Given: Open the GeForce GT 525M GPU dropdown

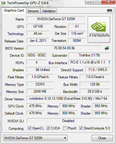Looking at the screenshot, I should [x=35, y=138].
